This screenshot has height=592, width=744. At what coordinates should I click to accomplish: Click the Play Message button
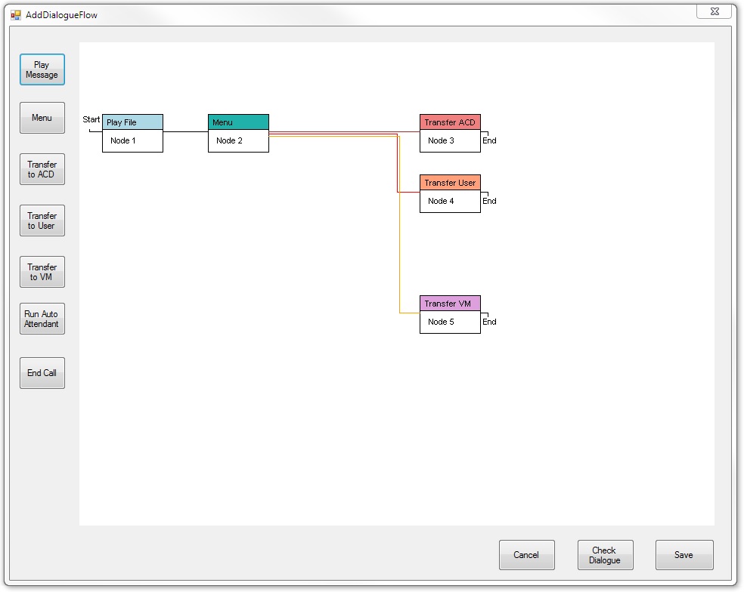[x=42, y=69]
